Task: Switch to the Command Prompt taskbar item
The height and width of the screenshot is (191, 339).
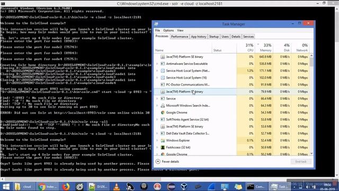Action: pyautogui.click(x=256, y=187)
